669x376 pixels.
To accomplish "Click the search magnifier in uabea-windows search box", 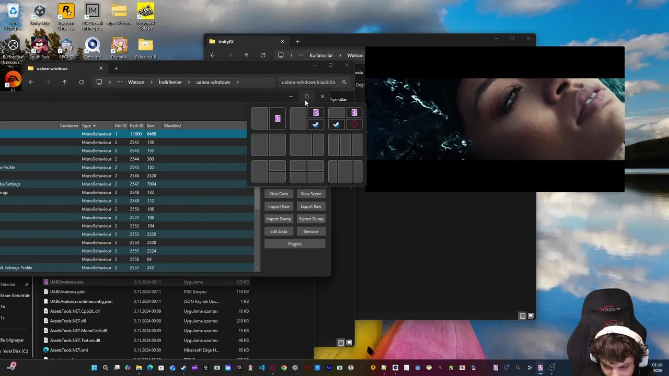I will (x=344, y=82).
